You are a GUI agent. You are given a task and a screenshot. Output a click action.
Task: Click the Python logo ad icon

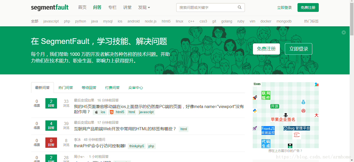255,111
